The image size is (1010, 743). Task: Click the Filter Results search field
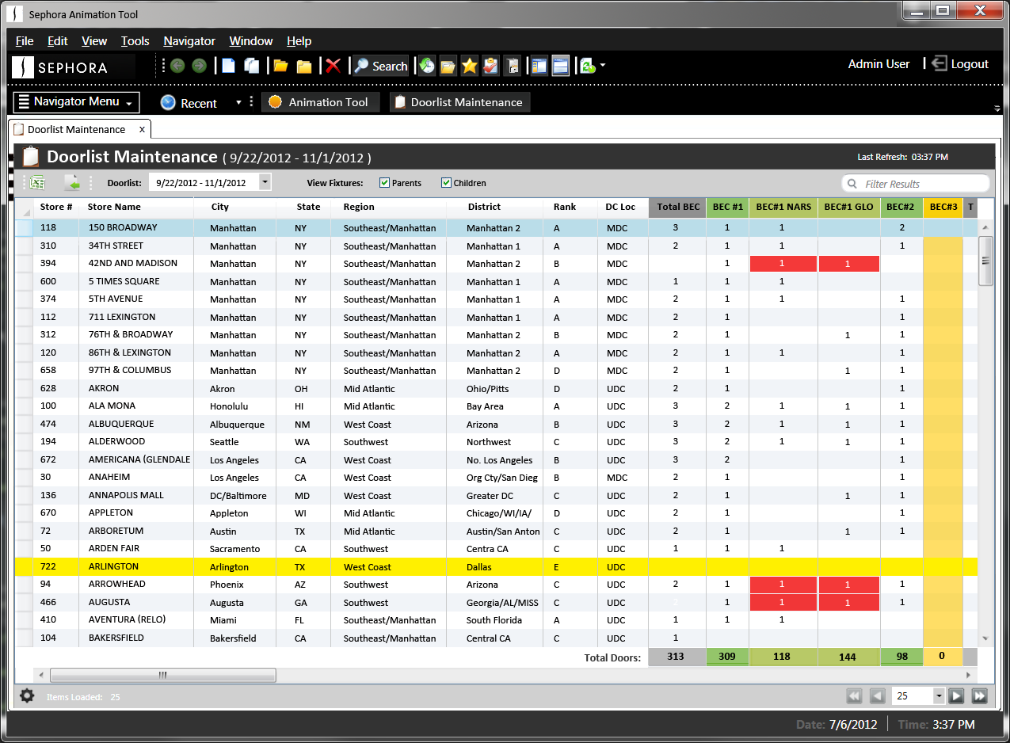coord(915,184)
